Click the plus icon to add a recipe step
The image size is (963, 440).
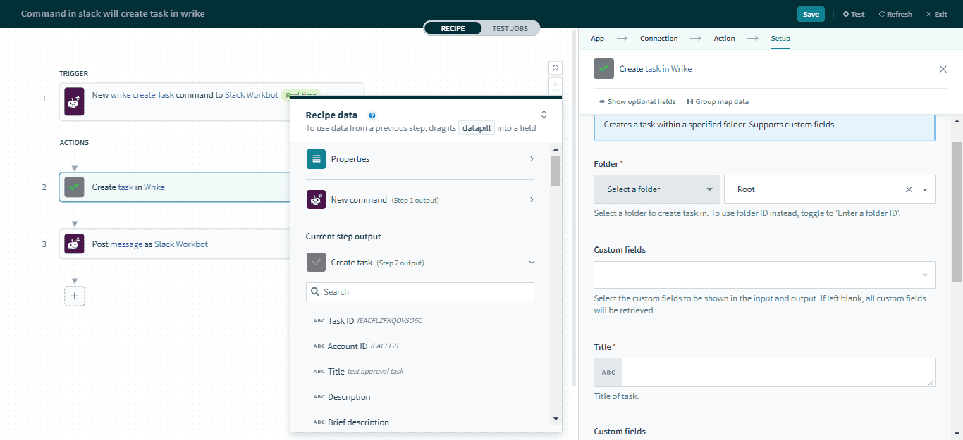pyautogui.click(x=74, y=296)
